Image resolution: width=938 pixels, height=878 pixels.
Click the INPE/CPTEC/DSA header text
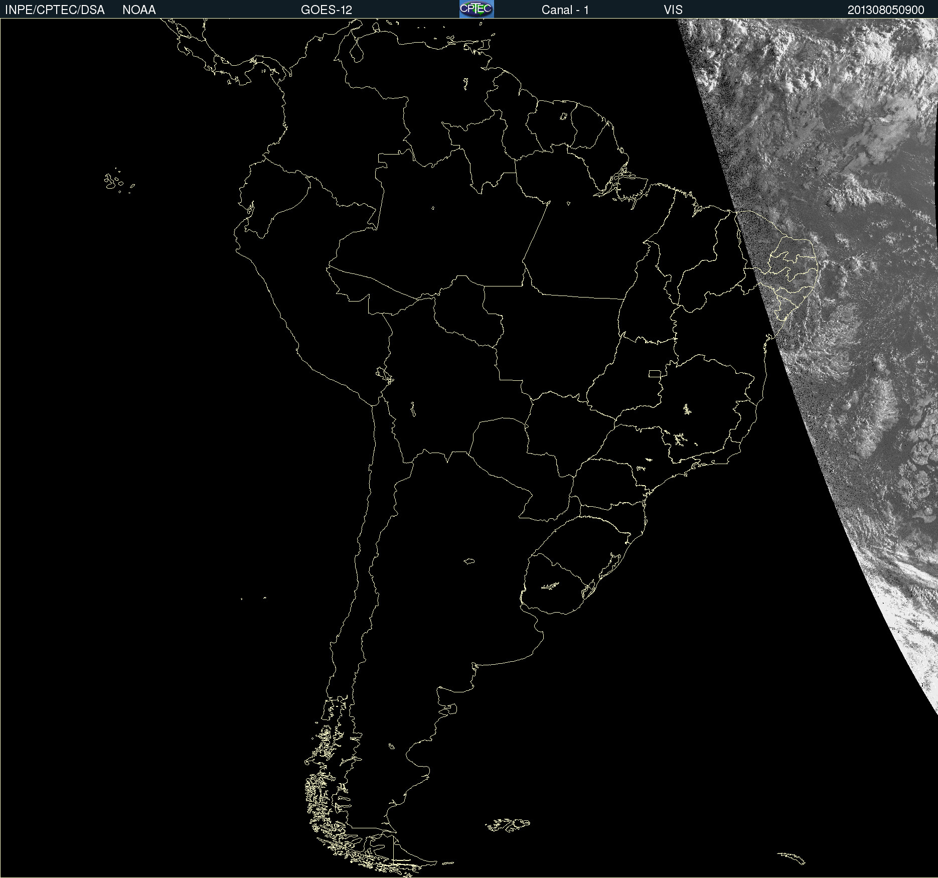coord(55,10)
